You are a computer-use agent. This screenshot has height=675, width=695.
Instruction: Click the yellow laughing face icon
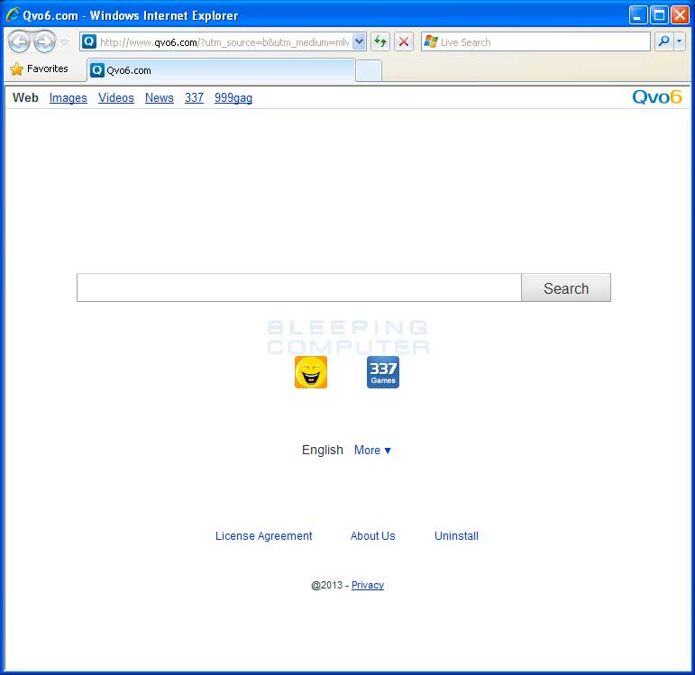point(310,372)
